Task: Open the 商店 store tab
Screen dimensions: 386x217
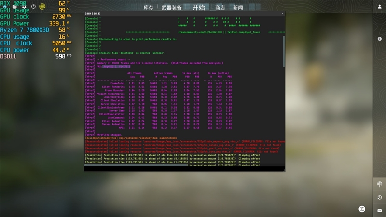Action: click(x=220, y=8)
